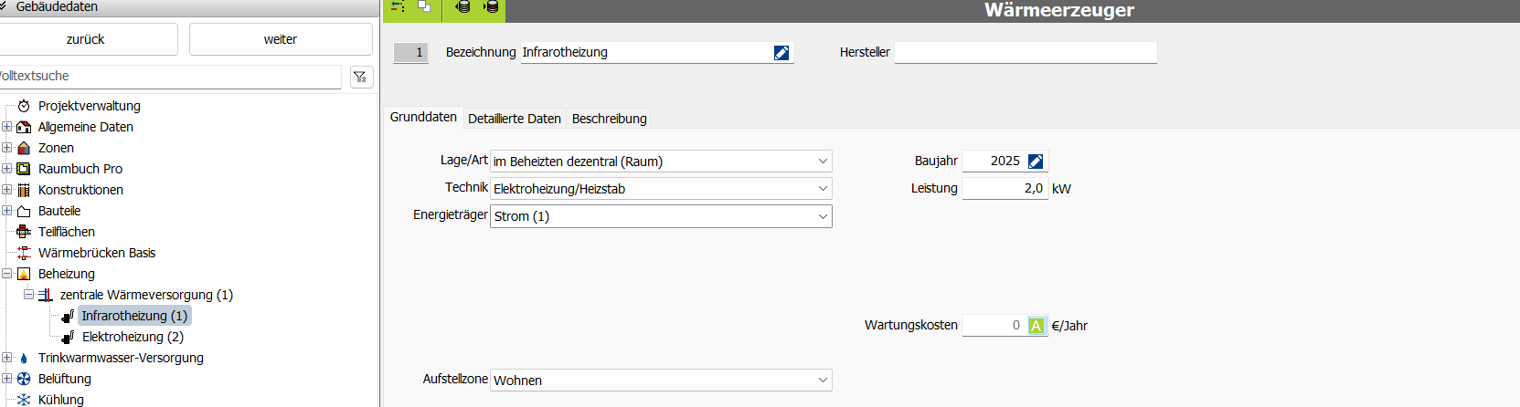Click the filter icon beside Volltextsuche
Screen dimensions: 1520x407
tap(360, 77)
